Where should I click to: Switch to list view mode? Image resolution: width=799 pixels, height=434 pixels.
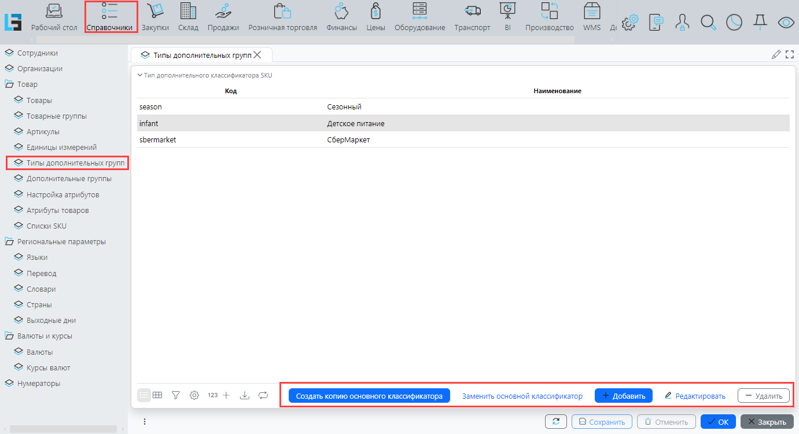point(143,395)
